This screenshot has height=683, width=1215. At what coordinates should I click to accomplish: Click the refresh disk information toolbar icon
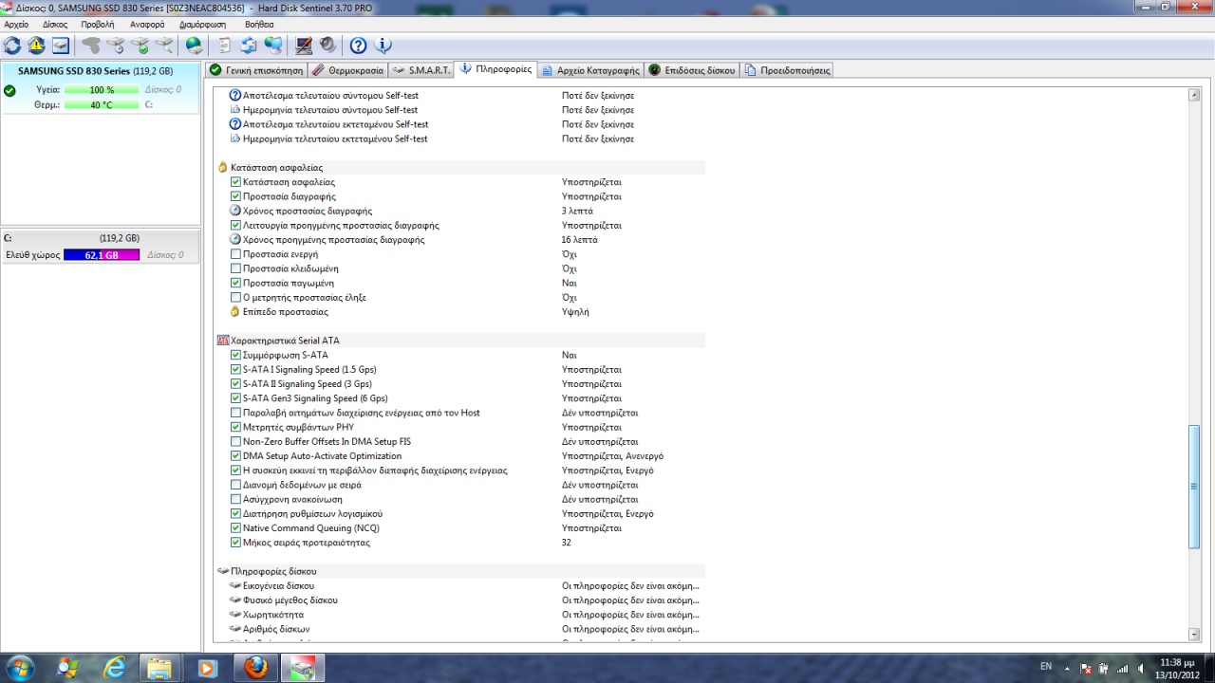pos(12,46)
